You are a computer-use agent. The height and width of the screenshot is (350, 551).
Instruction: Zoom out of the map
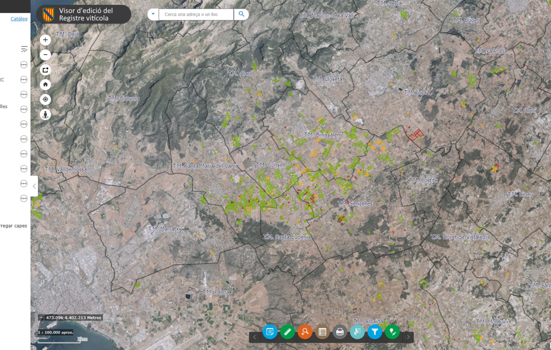(x=45, y=55)
